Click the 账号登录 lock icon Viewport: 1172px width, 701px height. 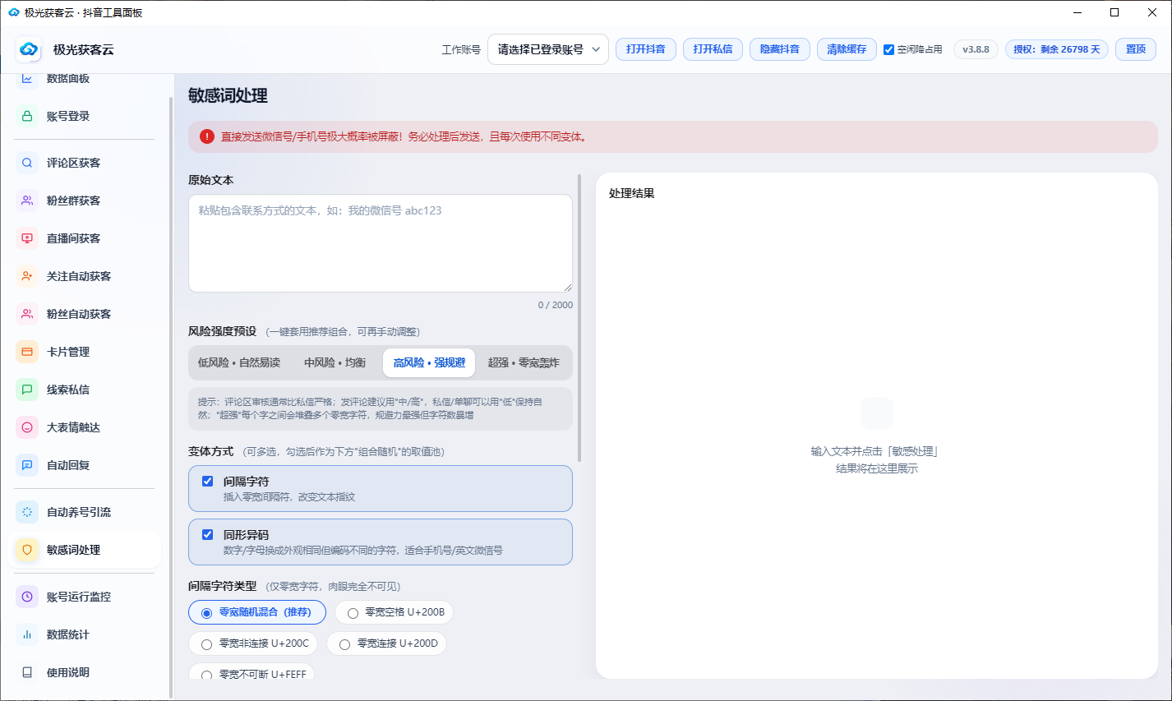27,116
